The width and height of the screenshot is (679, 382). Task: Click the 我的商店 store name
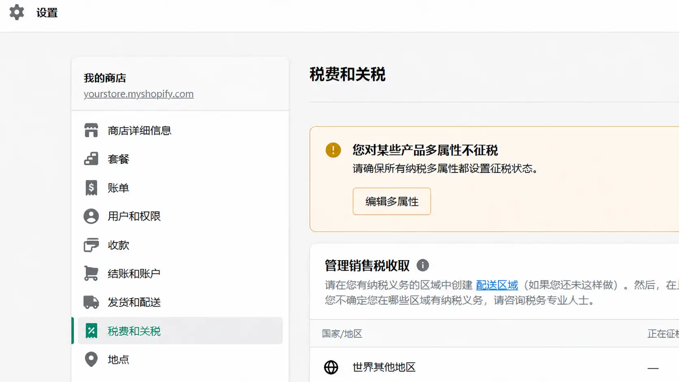click(105, 78)
